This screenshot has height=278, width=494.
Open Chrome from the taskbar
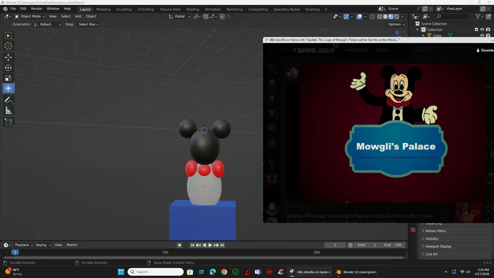pos(224,272)
